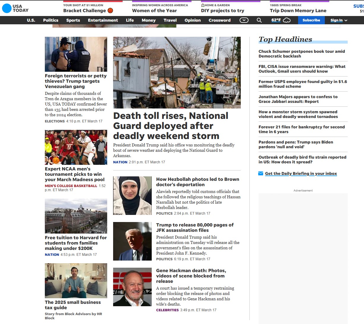Open FBI, CISA ransomware warning headline
The height and width of the screenshot is (324, 364).
[302, 69]
